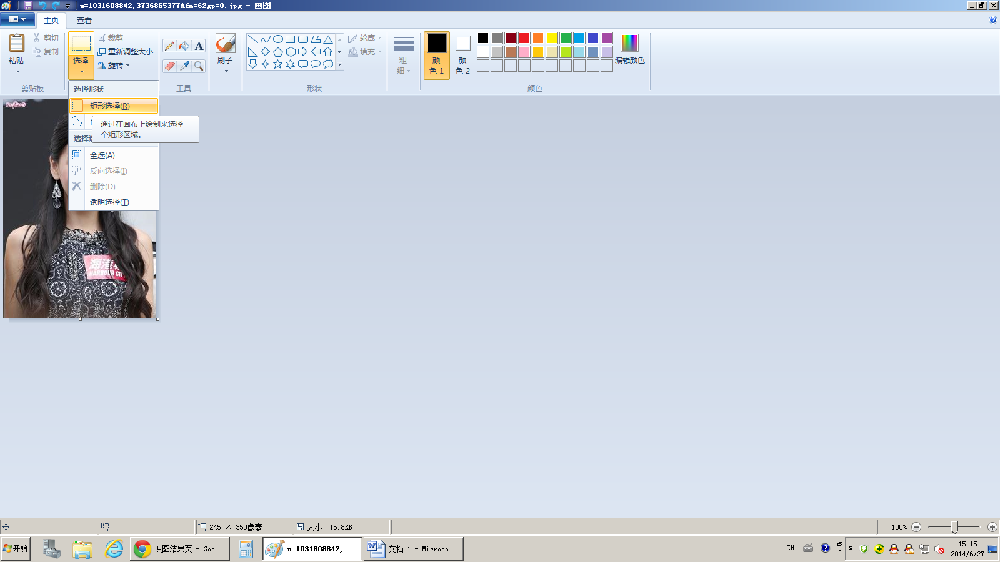Image resolution: width=1000 pixels, height=562 pixels.
Task: Choose the Hexagon shape
Action: pyautogui.click(x=291, y=52)
